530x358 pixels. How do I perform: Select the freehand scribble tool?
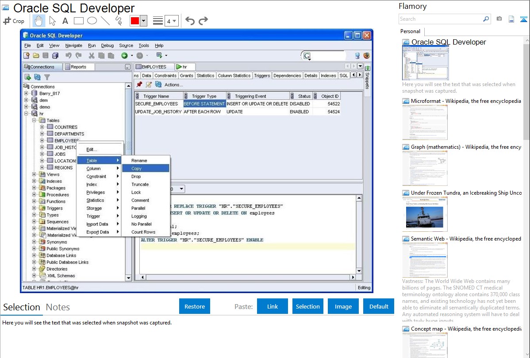point(119,21)
